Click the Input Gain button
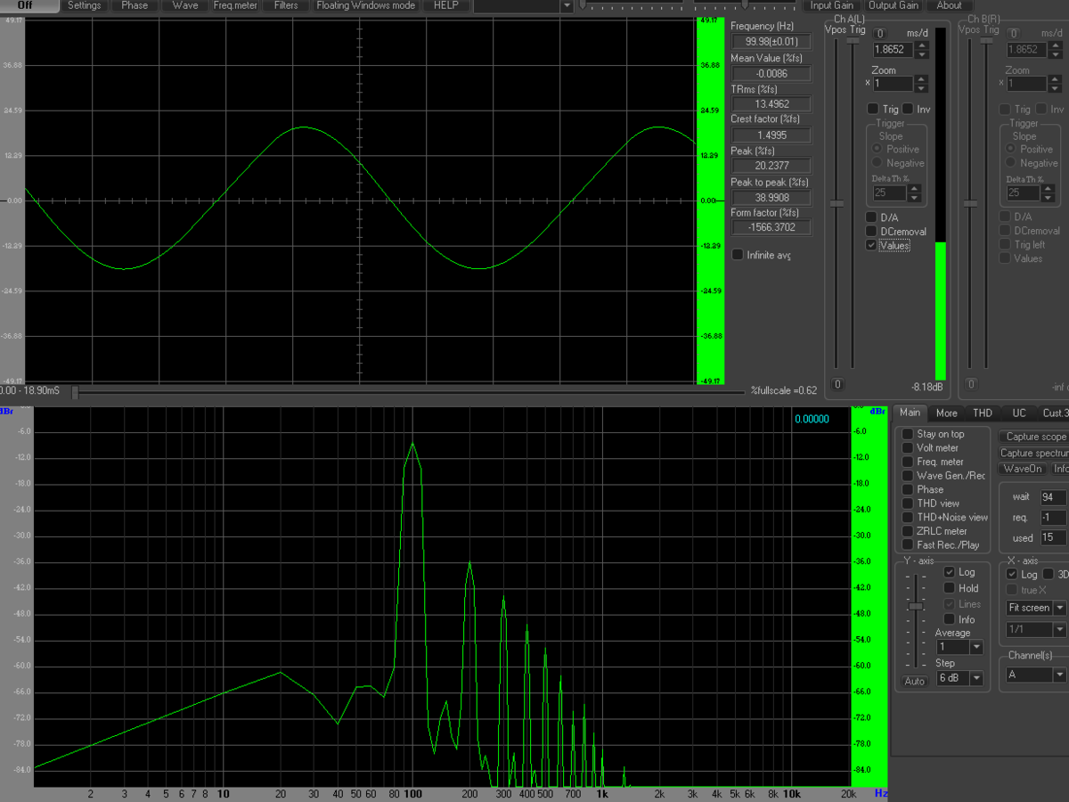 click(832, 5)
